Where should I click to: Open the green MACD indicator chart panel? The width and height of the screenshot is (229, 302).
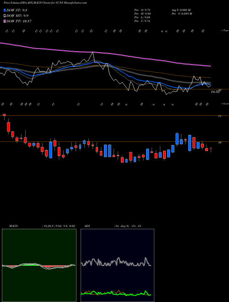pos(39,265)
